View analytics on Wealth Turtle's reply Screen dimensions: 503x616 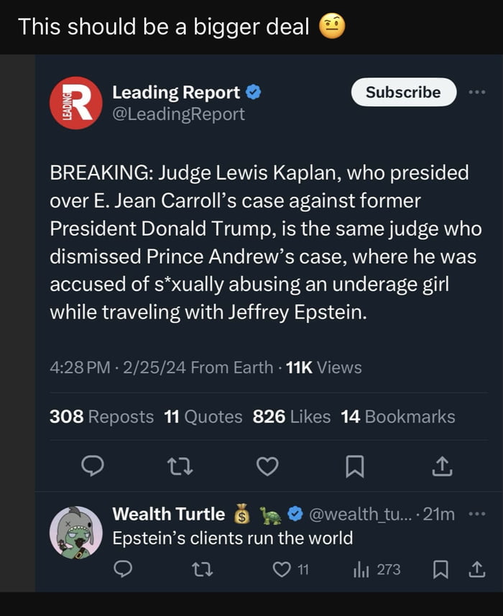pos(361,570)
